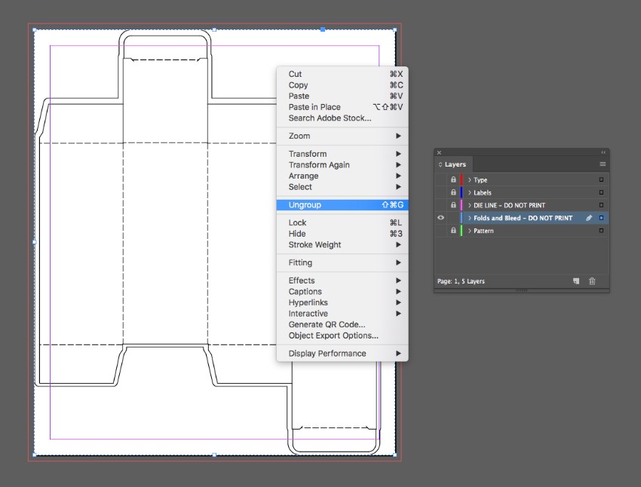641x487 pixels.
Task: Expand the Type layer disclosure arrow
Action: click(x=469, y=180)
